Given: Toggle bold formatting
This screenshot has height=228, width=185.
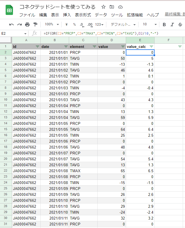Looking at the screenshot, I should point(164,25).
